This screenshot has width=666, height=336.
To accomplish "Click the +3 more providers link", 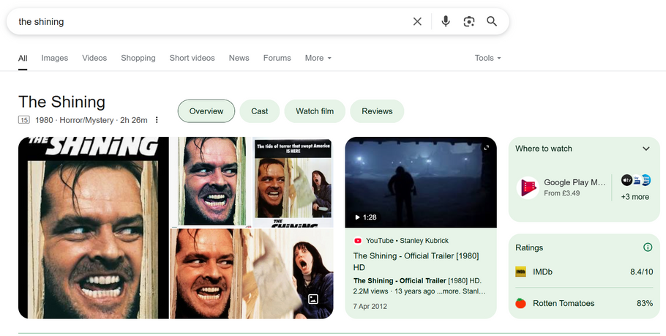I will [x=635, y=197].
